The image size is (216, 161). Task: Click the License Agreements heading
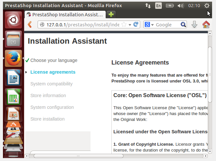[x=140, y=63]
